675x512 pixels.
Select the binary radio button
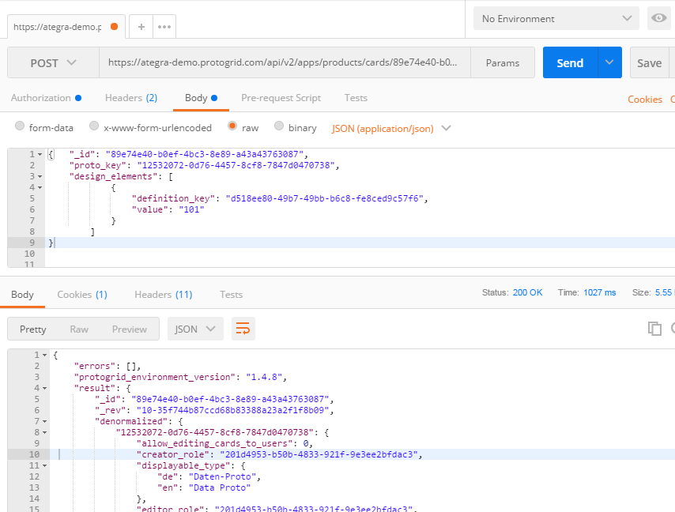pyautogui.click(x=279, y=126)
